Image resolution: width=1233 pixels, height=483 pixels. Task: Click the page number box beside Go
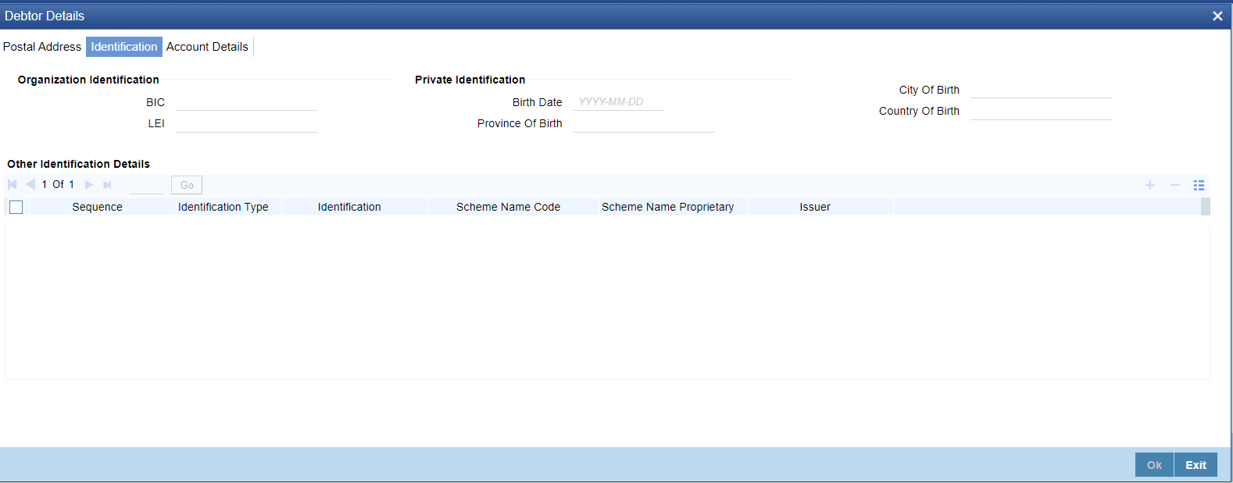[x=147, y=185]
